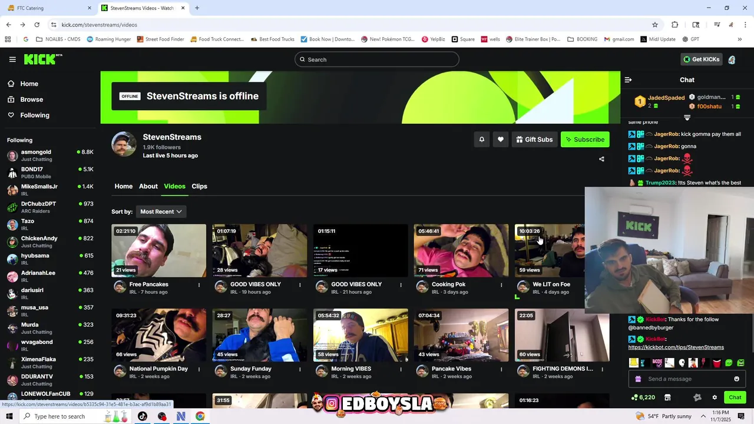The height and width of the screenshot is (424, 754).
Task: Open TikTok from the Windows taskbar
Action: pyautogui.click(x=143, y=416)
